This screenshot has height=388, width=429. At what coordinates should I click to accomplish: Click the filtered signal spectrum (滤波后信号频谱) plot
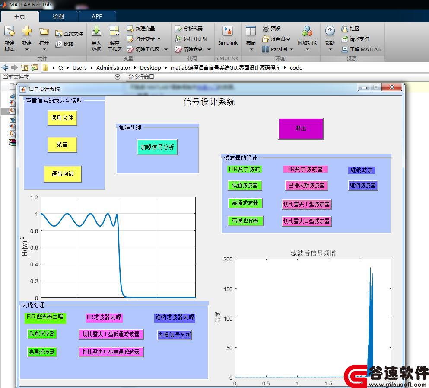click(313, 318)
